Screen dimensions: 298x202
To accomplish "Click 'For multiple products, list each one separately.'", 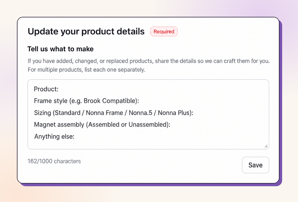I will pyautogui.click(x=87, y=70).
